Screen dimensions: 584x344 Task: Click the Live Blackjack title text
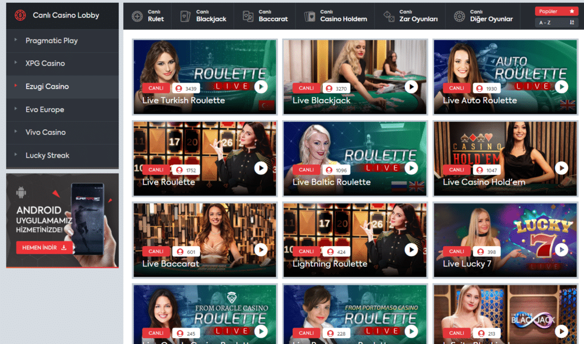(x=322, y=100)
